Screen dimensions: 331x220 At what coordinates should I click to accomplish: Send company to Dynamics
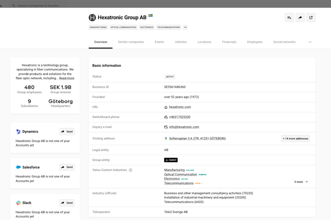tap(67, 132)
